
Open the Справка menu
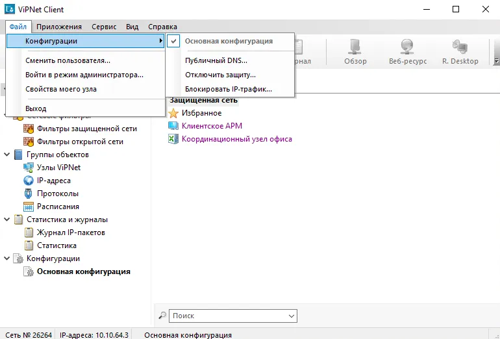162,27
